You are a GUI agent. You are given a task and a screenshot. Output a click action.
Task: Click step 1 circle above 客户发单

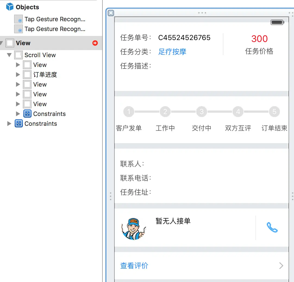click(x=129, y=112)
